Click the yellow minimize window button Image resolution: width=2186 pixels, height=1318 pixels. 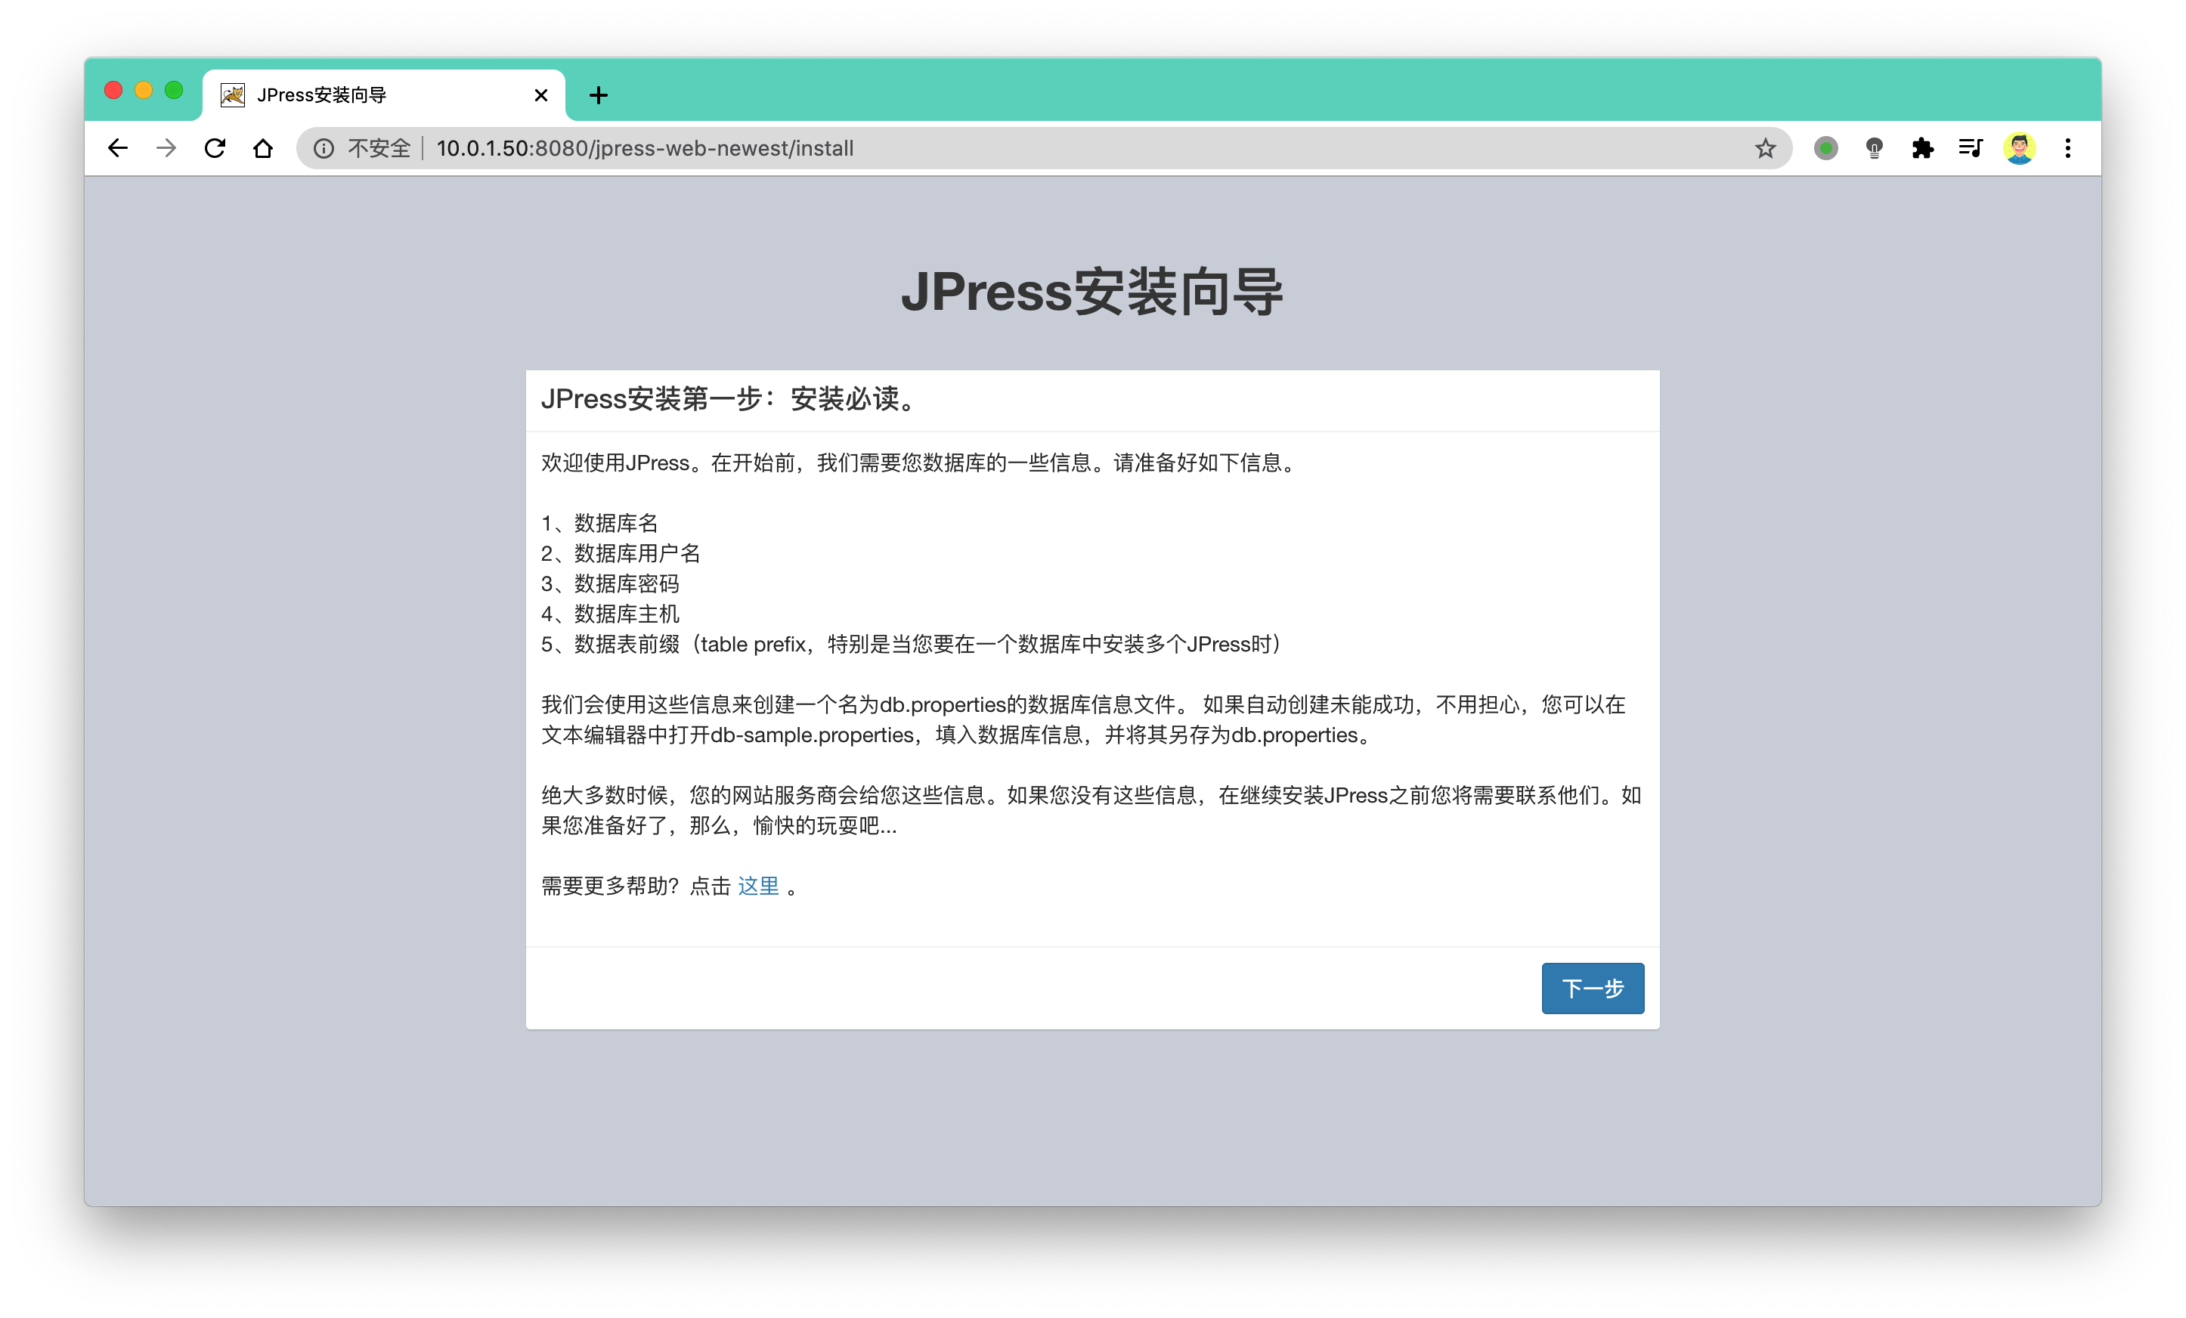pyautogui.click(x=144, y=91)
